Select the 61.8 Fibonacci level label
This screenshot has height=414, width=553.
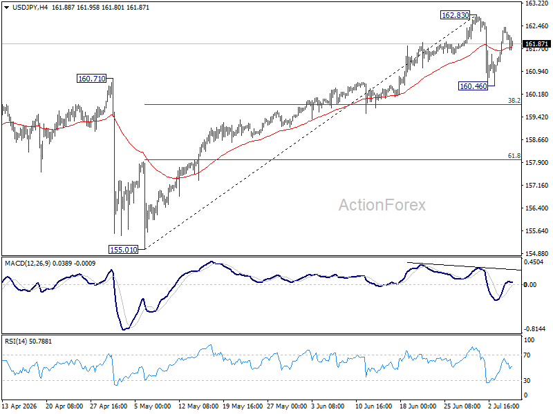(514, 156)
